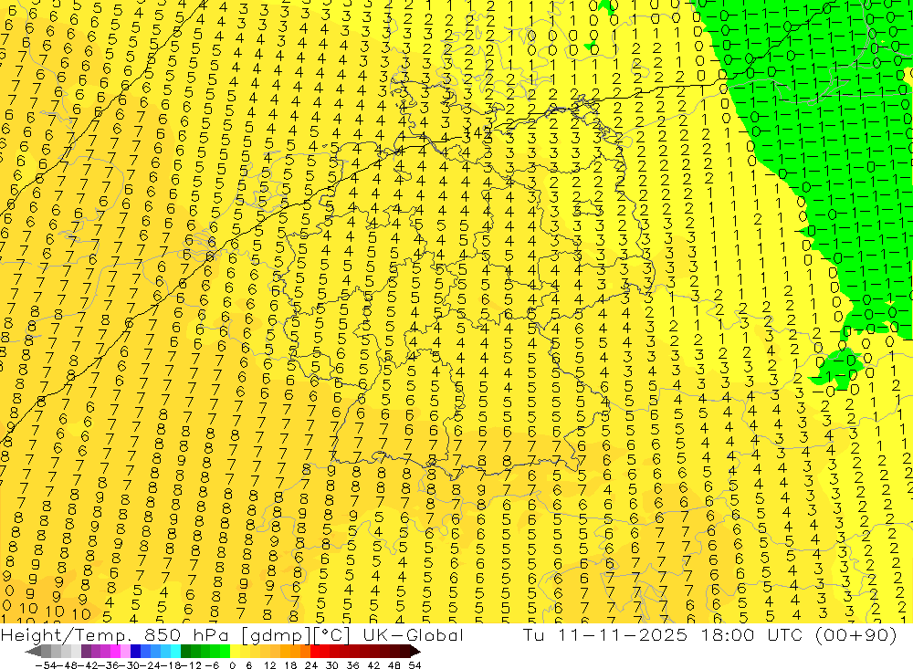Viewport: 913px width, 669px height.
Task: Click the '-54' label on the color scale
Action: (x=46, y=665)
